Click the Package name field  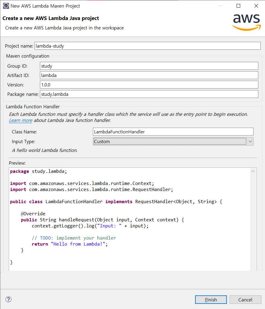point(149,94)
